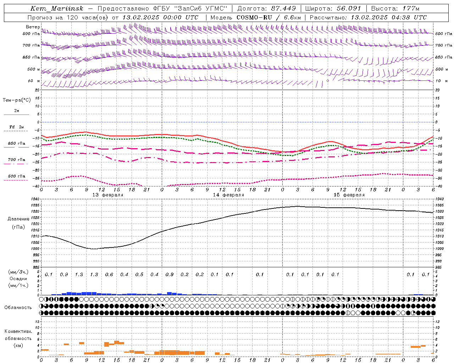Select the 15 февраля date label
The width and height of the screenshot is (454, 363).
click(x=349, y=195)
